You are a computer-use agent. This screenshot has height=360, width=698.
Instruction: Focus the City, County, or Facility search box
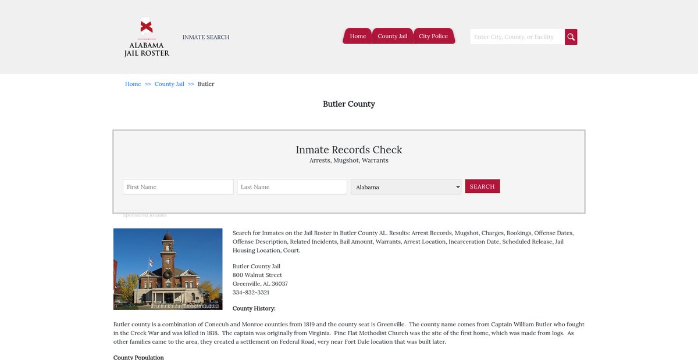pyautogui.click(x=517, y=37)
